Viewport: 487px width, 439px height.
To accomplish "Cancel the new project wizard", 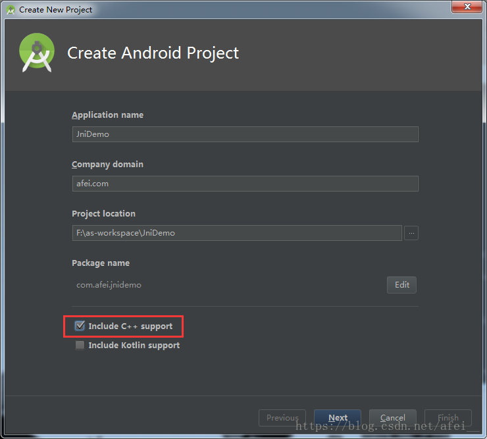I will point(393,418).
